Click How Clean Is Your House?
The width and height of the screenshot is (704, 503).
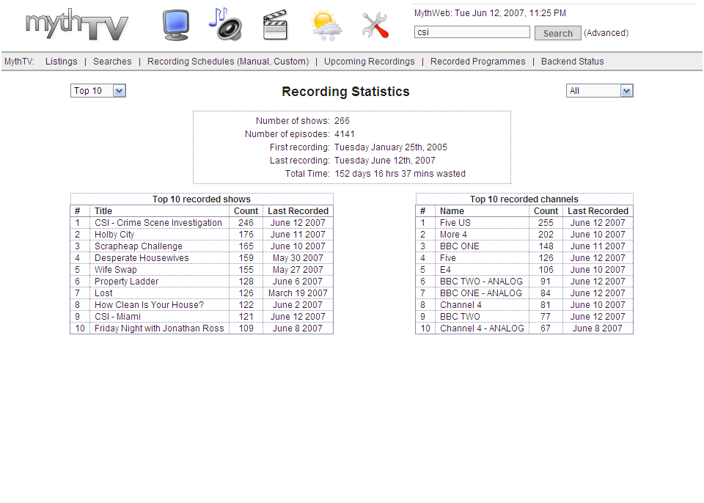click(149, 304)
